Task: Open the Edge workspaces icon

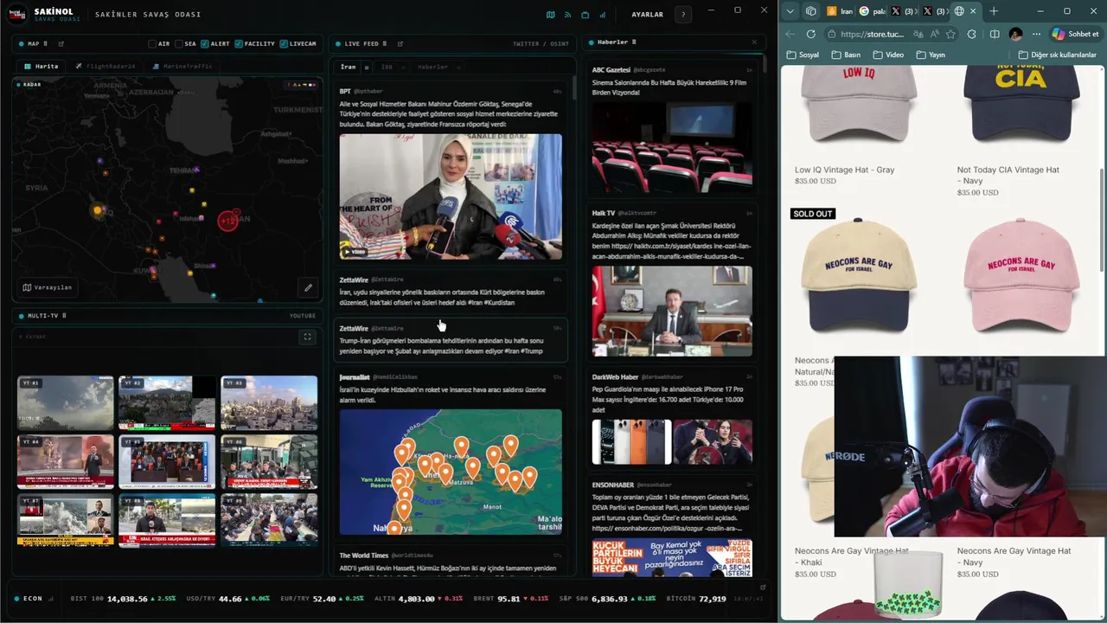Action: coord(810,11)
